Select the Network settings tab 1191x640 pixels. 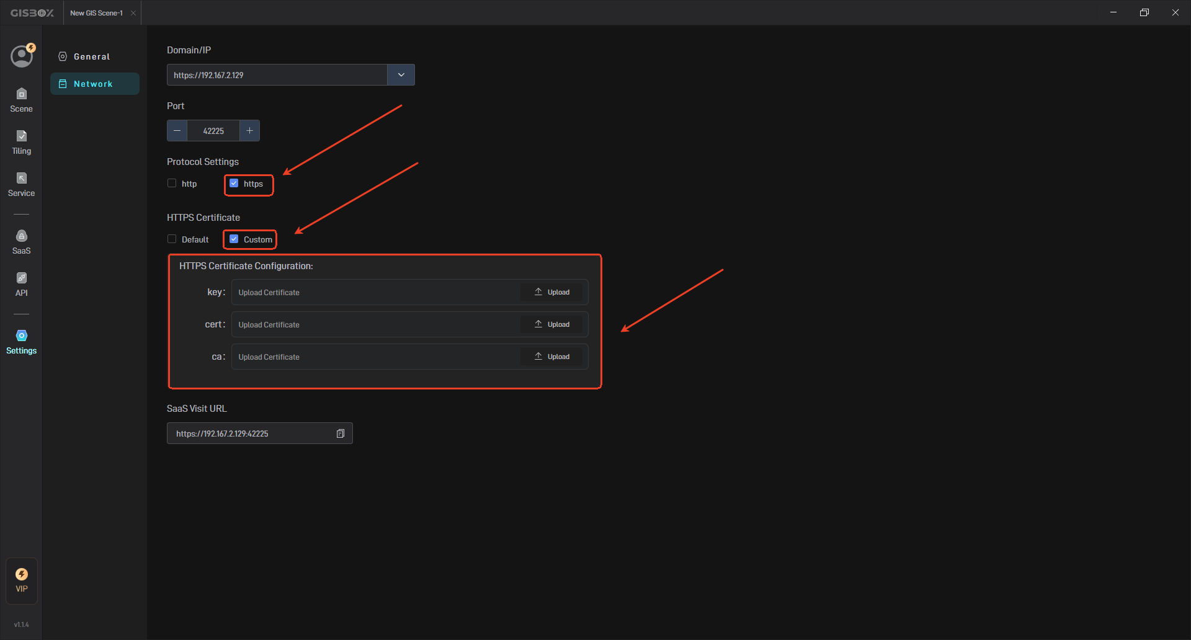click(93, 84)
